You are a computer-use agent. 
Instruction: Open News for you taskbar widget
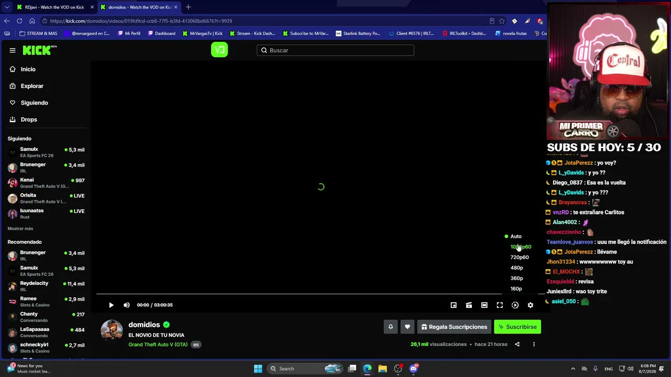pyautogui.click(x=29, y=369)
